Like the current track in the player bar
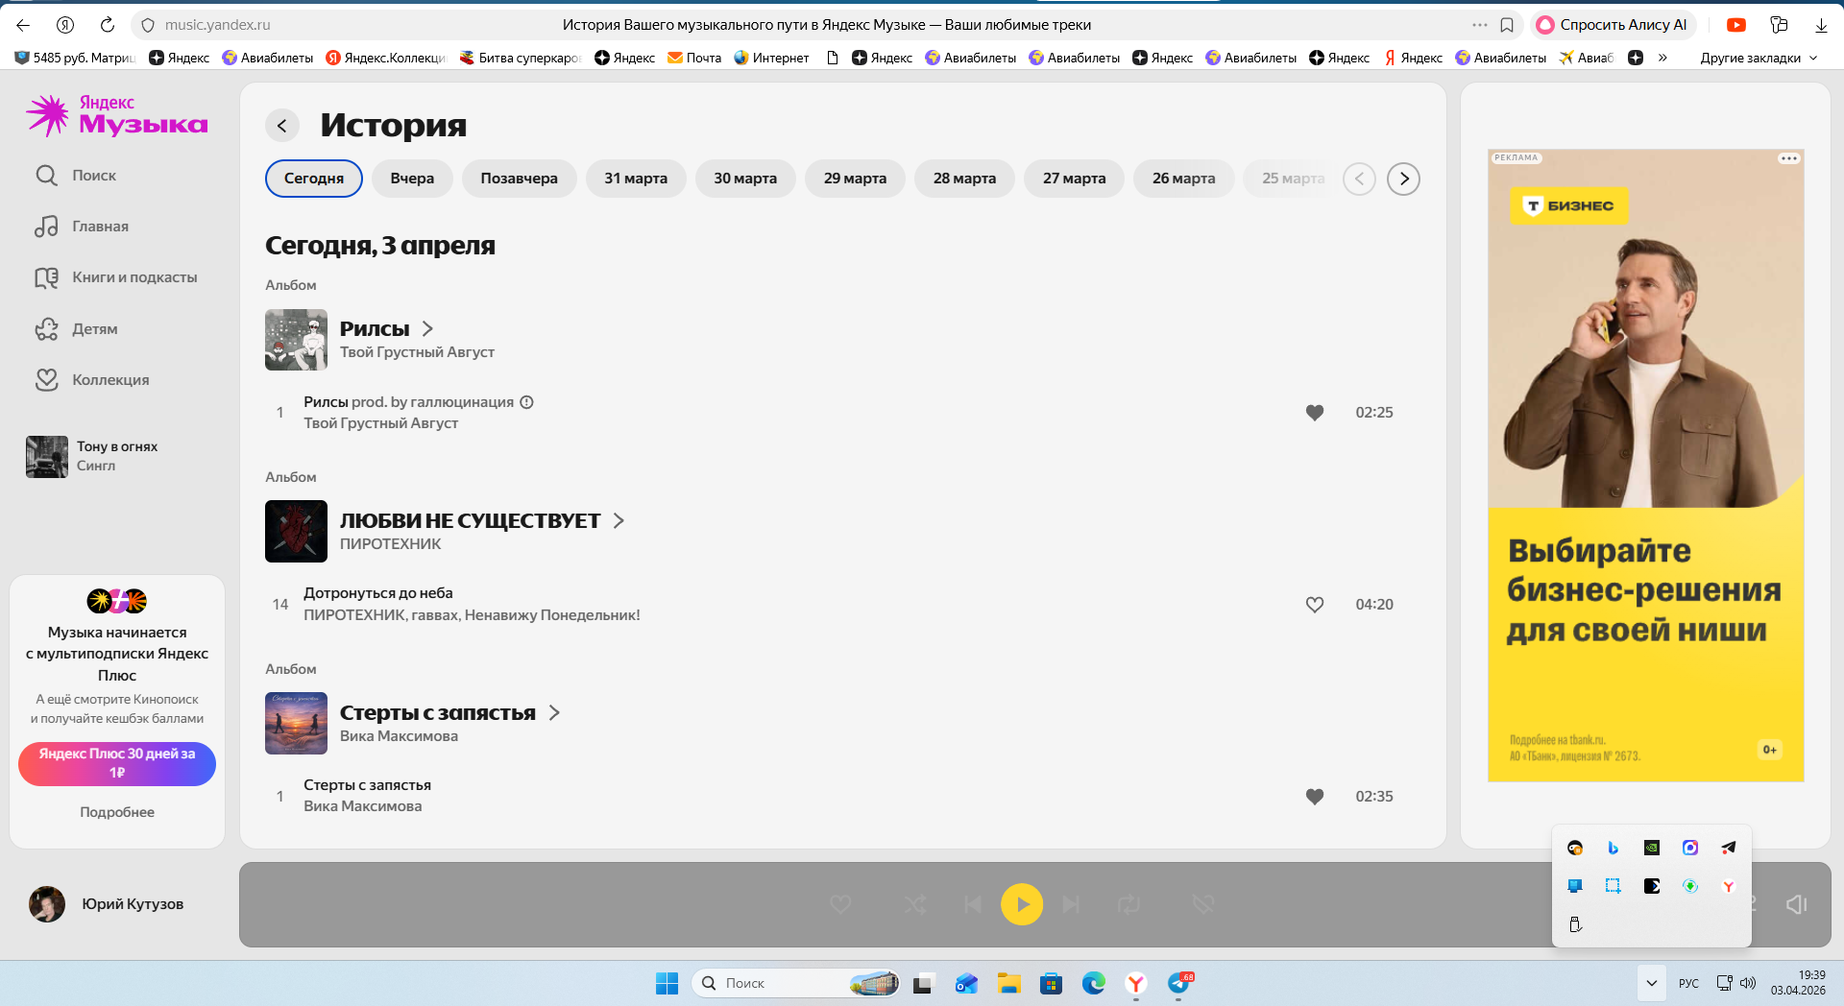The height and width of the screenshot is (1006, 1844). pyautogui.click(x=840, y=904)
